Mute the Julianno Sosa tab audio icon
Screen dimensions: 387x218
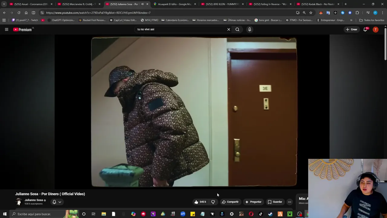142,4
